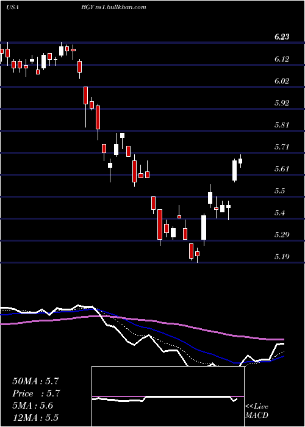The height and width of the screenshot is (427, 305).
Task: Click the 5.71 price level label
Action: [x=282, y=148]
